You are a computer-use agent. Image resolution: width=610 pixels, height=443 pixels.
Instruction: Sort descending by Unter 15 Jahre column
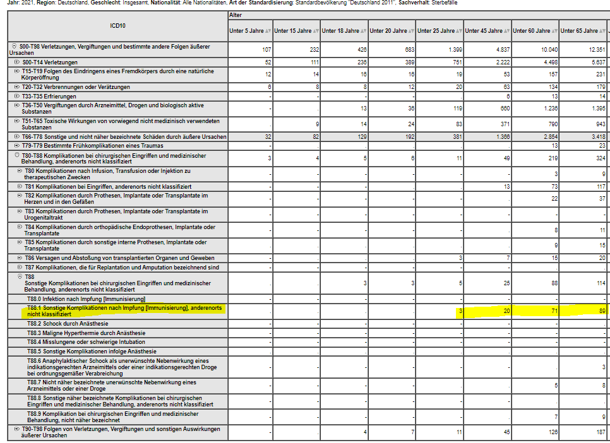click(x=316, y=31)
